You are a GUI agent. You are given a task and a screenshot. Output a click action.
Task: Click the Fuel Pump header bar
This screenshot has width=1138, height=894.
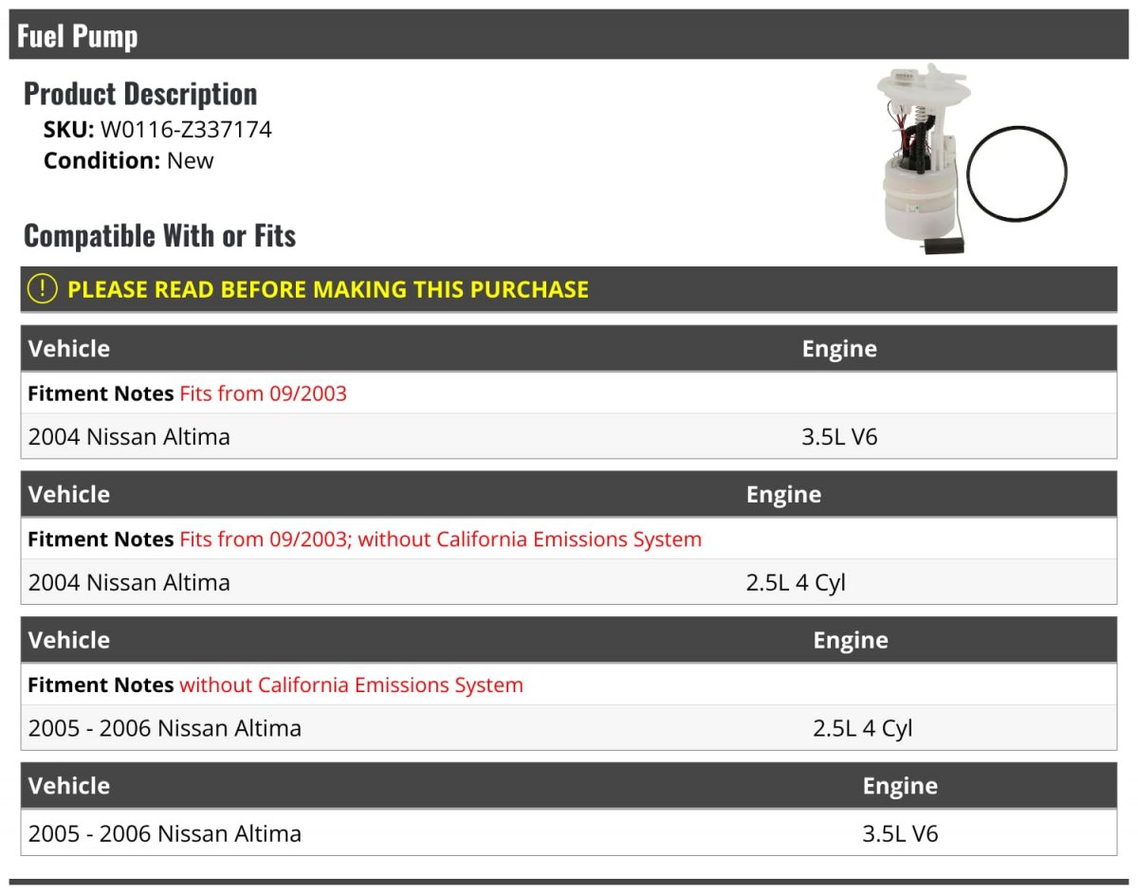click(x=571, y=35)
